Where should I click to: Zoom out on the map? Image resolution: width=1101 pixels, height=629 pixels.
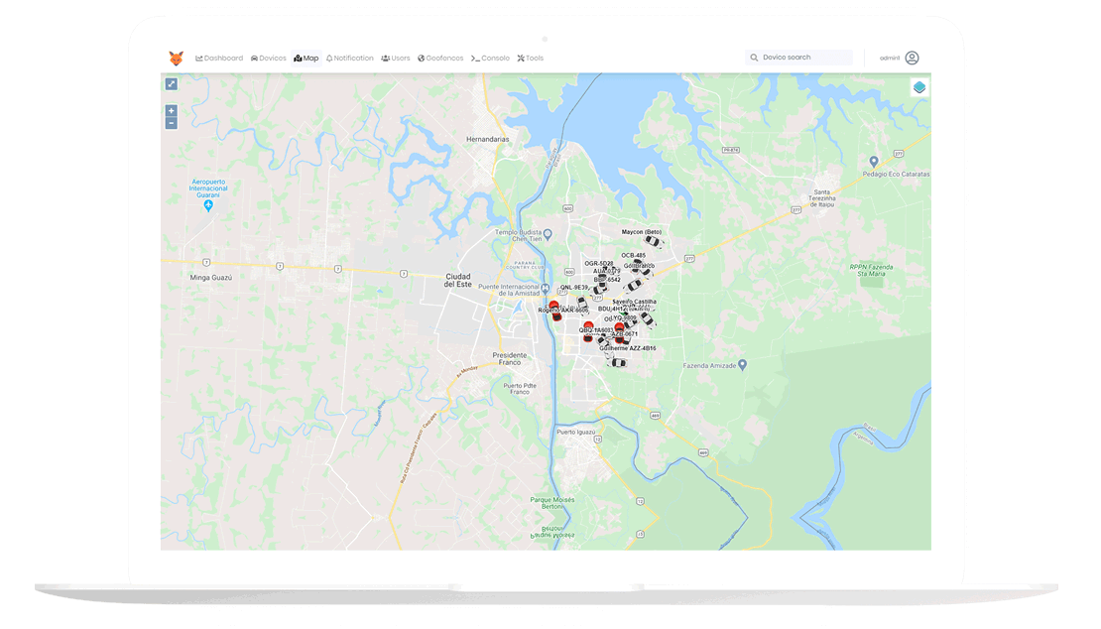[172, 124]
